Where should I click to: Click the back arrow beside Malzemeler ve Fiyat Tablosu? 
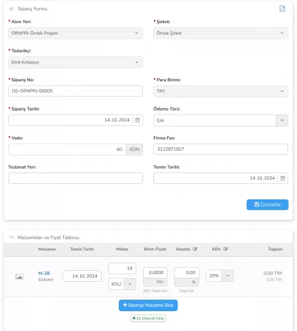click(x=11, y=238)
